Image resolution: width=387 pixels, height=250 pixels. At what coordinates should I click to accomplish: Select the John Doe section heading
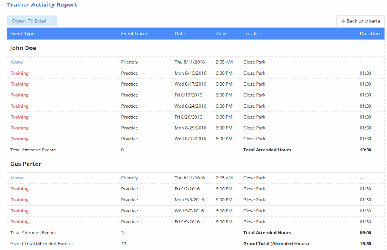coord(22,48)
